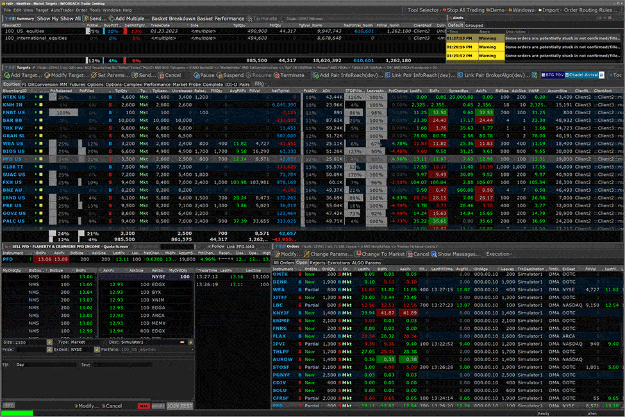Click the Add Target toolbar icon

[x=23, y=75]
